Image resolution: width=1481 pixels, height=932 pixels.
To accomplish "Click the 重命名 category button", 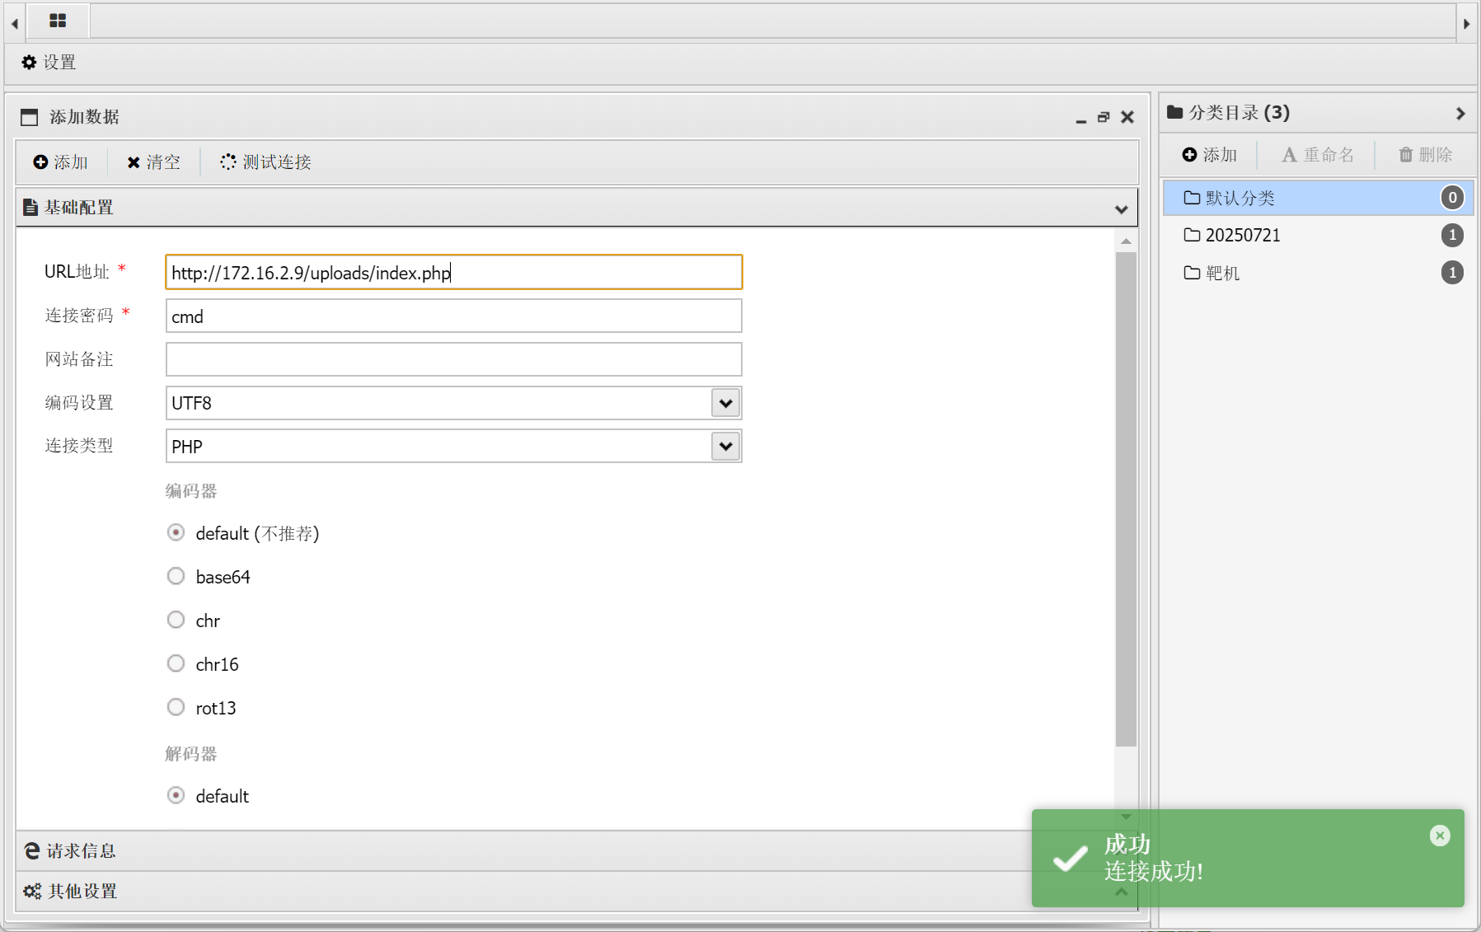I will coord(1318,155).
